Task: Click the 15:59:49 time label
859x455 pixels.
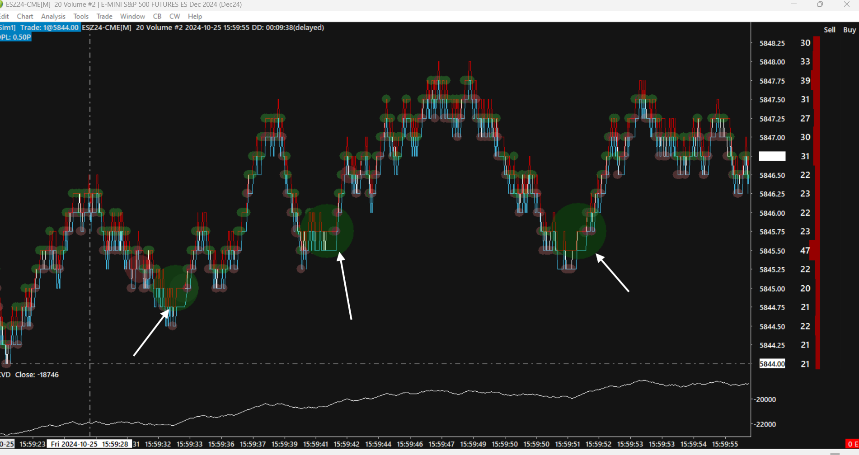Action: pyautogui.click(x=473, y=444)
